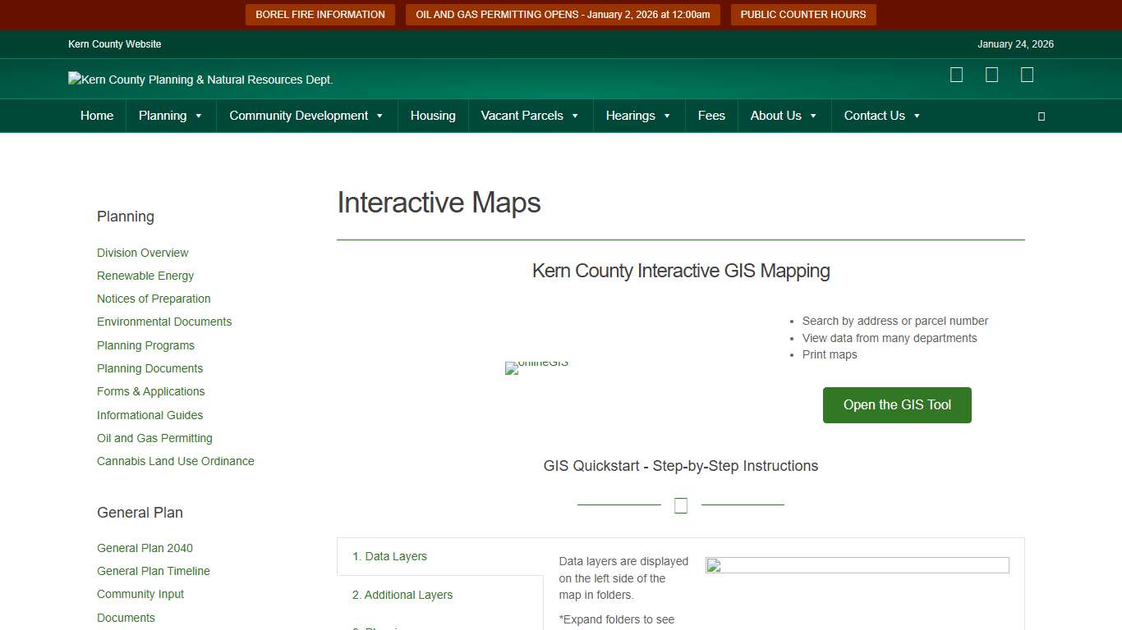Open the PUBLIC COUNTER HOURS banner button
Image resolution: width=1122 pixels, height=630 pixels.
point(803,14)
